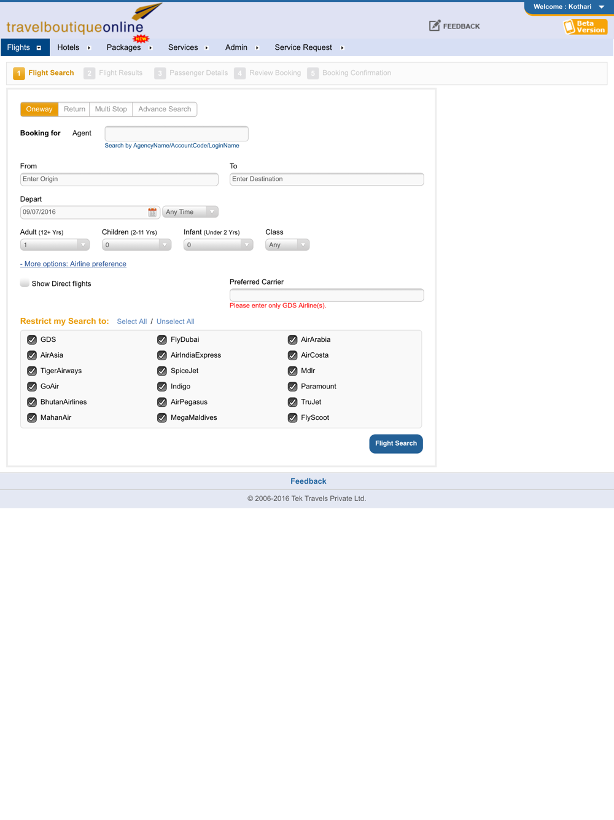Switch to the Advance Search tab
Screen dimensions: 614x820
pos(165,109)
